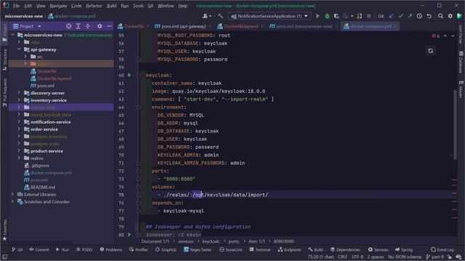
Task: Expand the discovery-server module
Action: pos(20,93)
